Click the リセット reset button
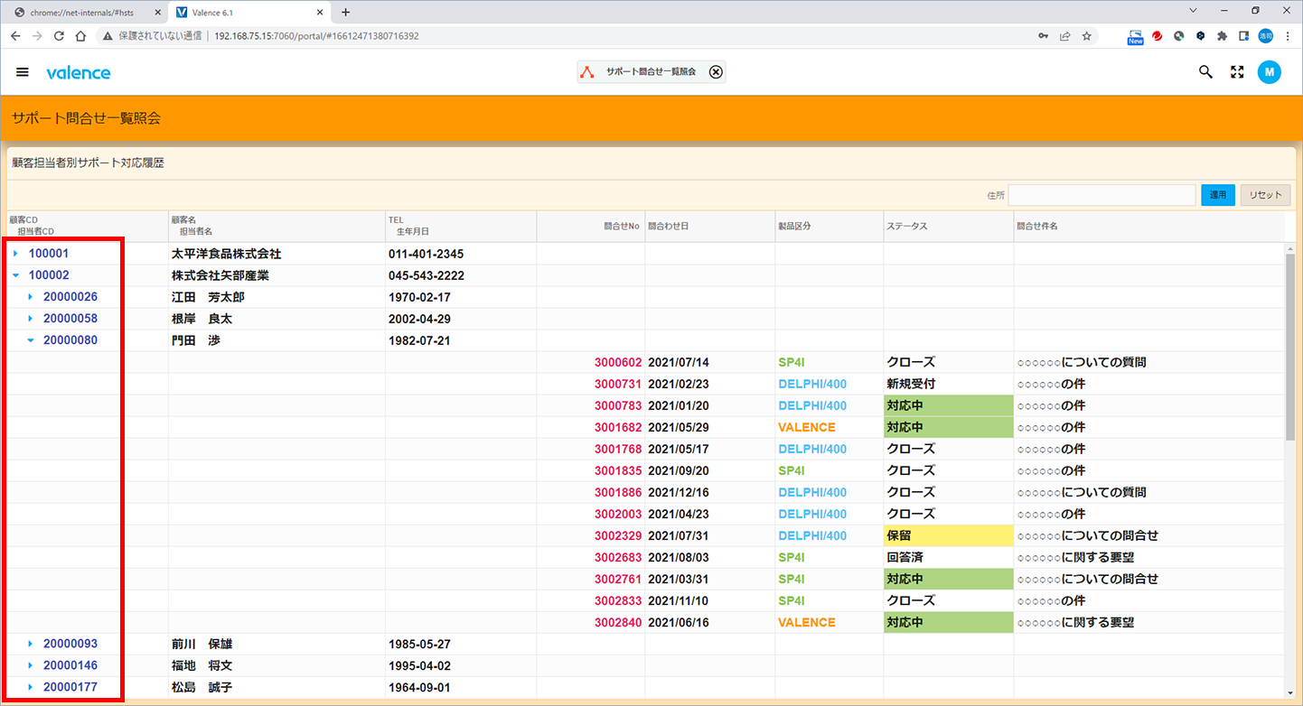This screenshot has width=1303, height=706. (x=1265, y=195)
